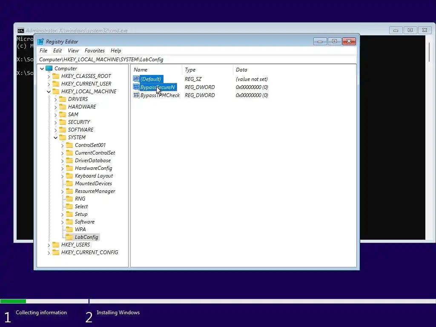The image size is (436, 327).
Task: Click the BypassSecureN value name
Action: (158, 87)
